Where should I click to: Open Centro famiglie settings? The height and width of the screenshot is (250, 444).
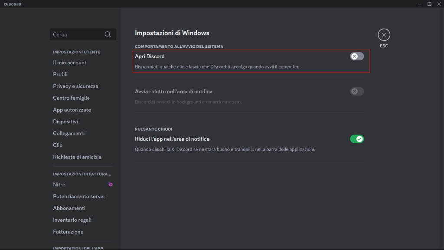pos(72,98)
